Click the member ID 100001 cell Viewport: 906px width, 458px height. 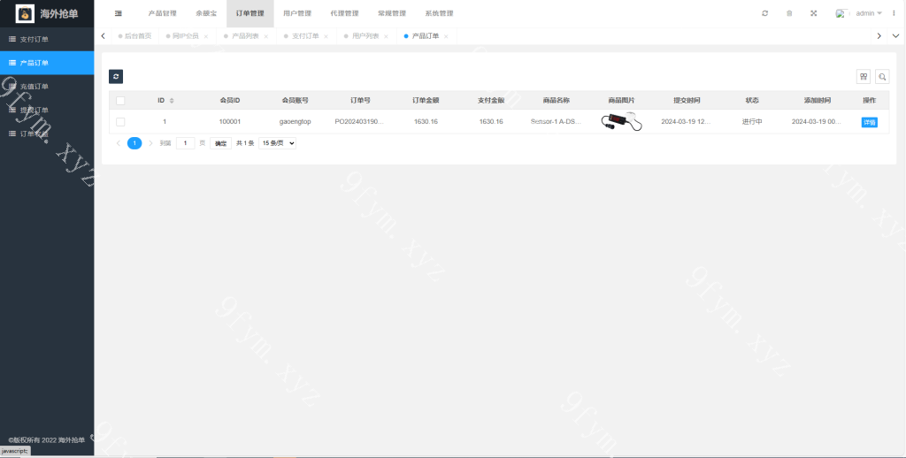(230, 122)
